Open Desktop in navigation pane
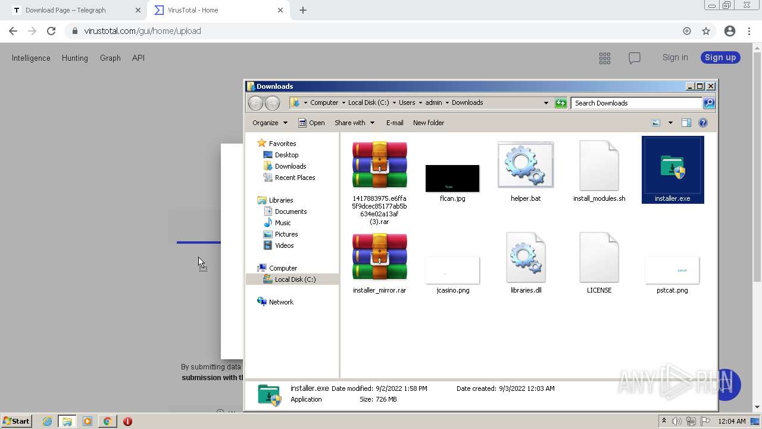Image resolution: width=762 pixels, height=429 pixels. point(286,155)
